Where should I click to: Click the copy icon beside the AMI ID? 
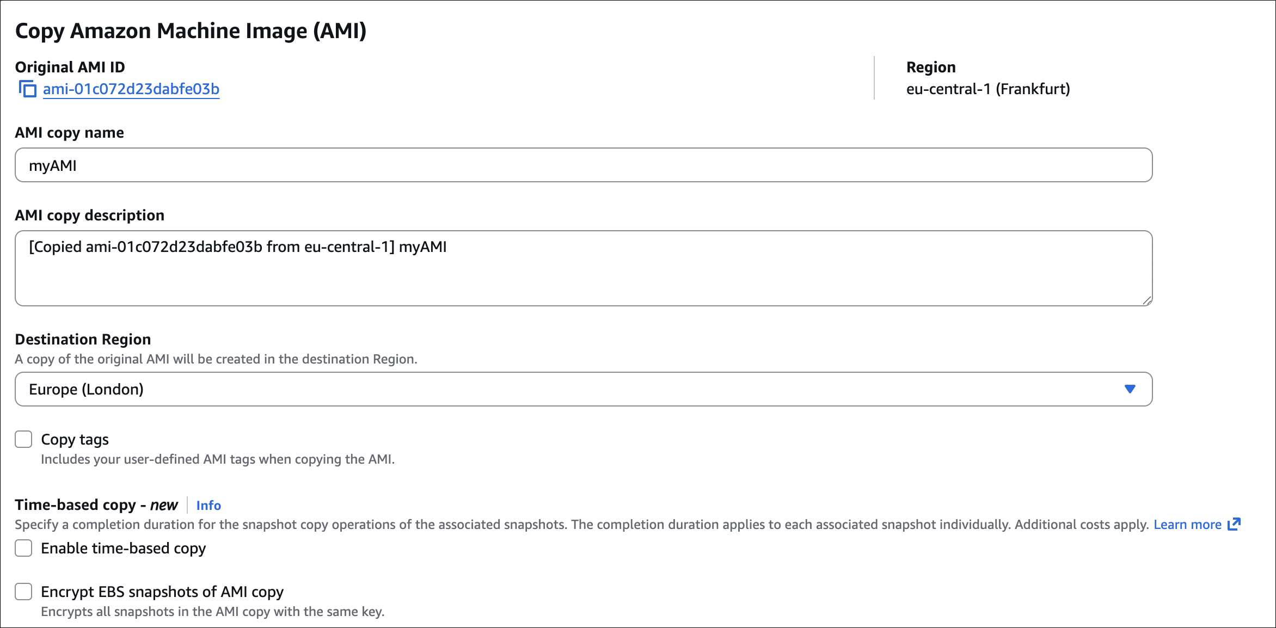(27, 89)
